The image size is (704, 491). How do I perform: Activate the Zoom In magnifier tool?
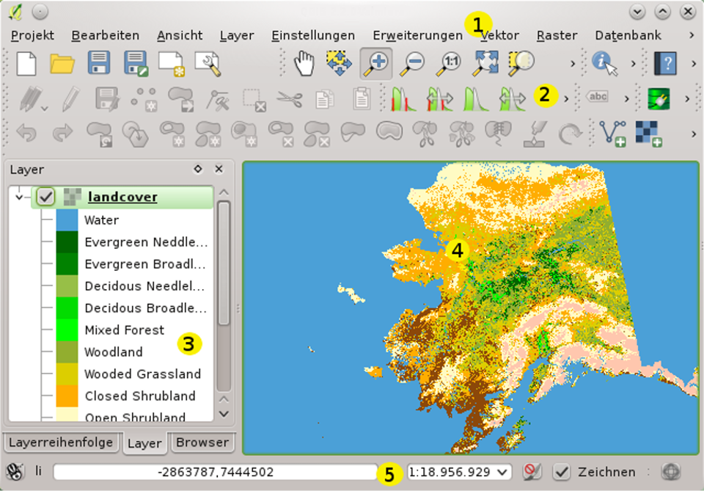click(376, 63)
